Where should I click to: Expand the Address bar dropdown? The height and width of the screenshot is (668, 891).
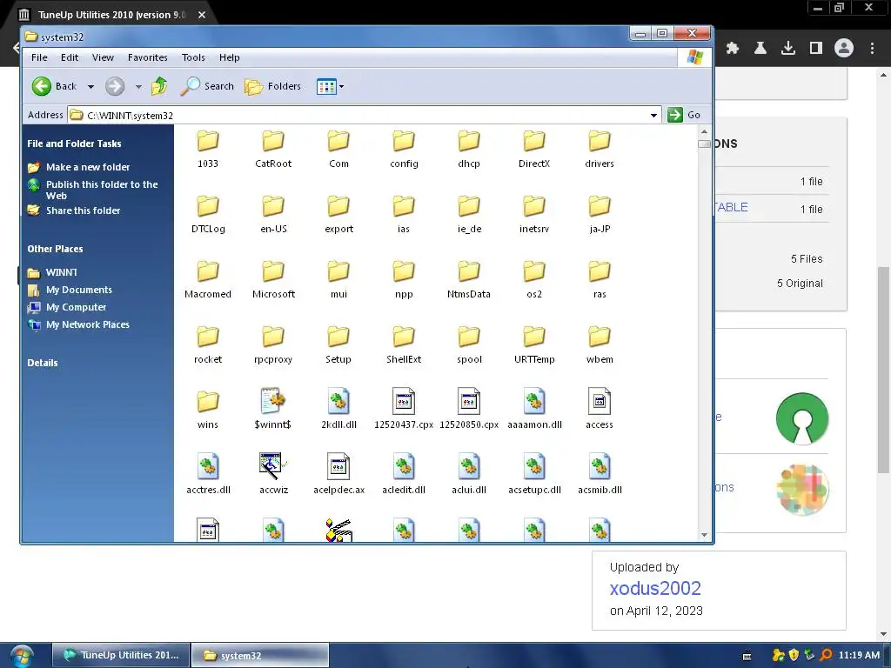(x=653, y=116)
